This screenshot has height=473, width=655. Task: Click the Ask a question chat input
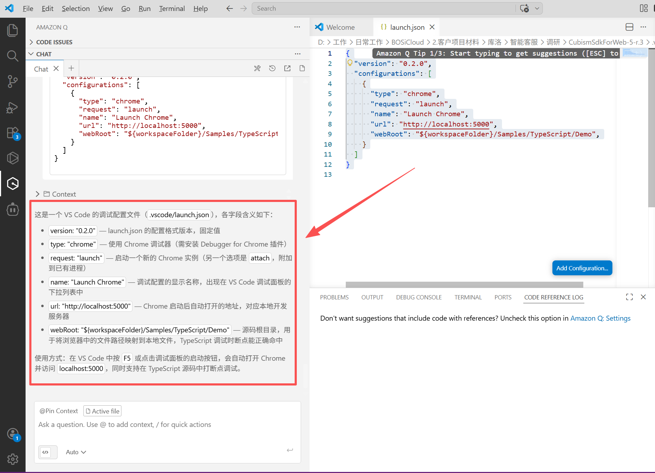168,424
